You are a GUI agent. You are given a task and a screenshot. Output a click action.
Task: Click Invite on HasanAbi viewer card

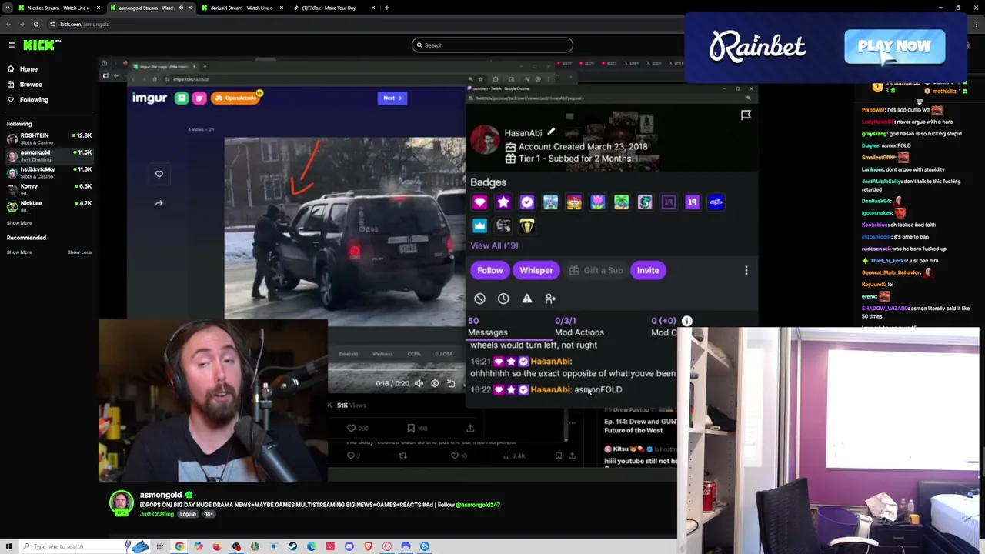pyautogui.click(x=648, y=270)
